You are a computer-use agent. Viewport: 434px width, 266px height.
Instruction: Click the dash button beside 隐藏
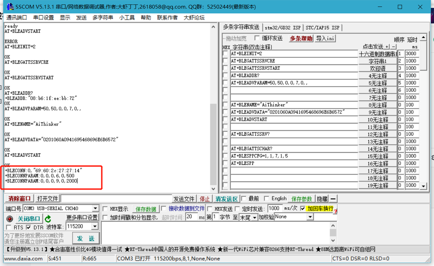pos(333,199)
